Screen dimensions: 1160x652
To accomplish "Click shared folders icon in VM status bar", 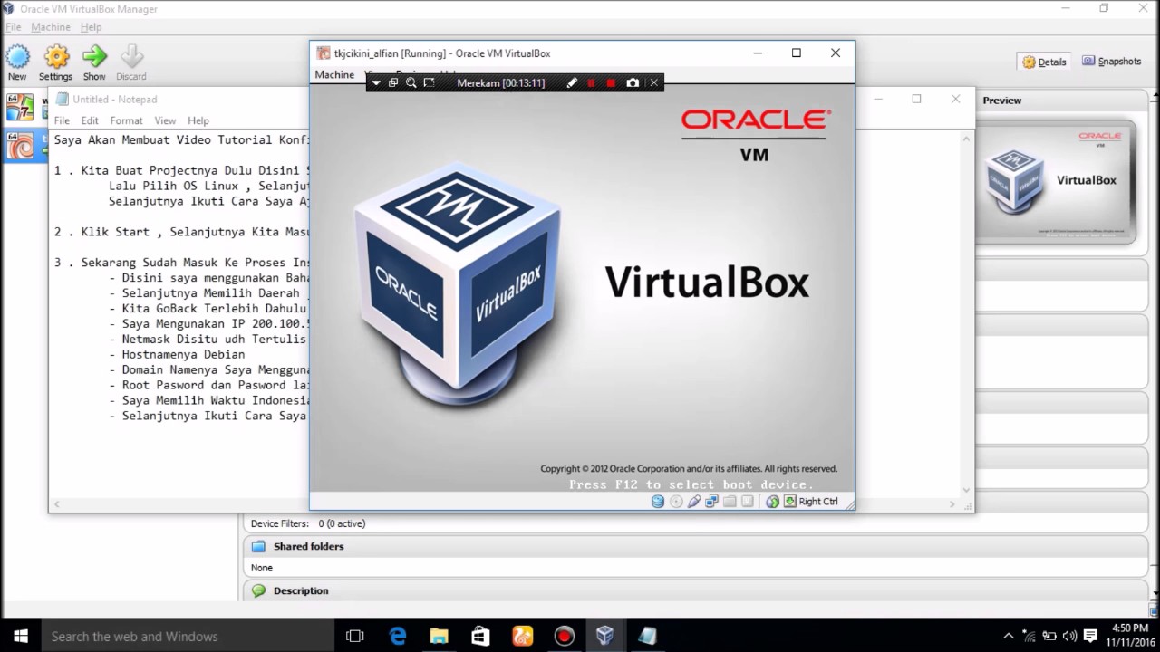I will pos(730,502).
